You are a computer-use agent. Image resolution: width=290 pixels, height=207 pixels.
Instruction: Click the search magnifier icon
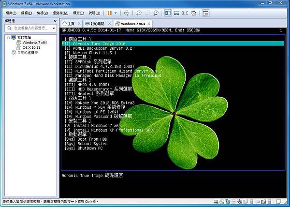pyautogui.click(x=9, y=28)
